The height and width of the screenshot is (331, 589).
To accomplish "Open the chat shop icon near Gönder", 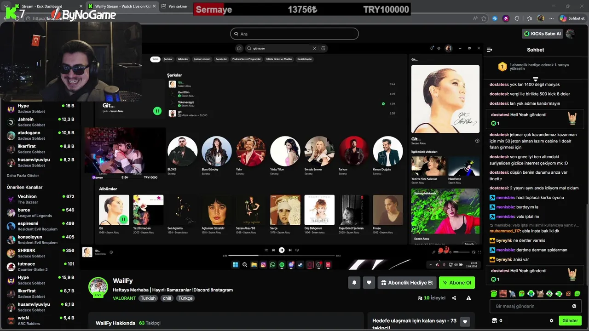I will tap(495, 320).
